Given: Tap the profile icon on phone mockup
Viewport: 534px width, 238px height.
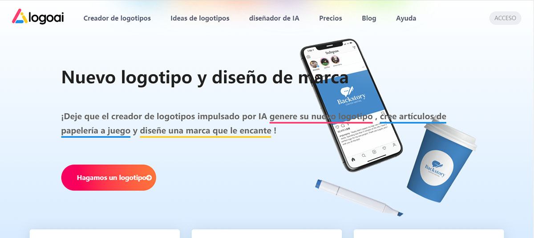Looking at the screenshot, I should tap(394, 145).
